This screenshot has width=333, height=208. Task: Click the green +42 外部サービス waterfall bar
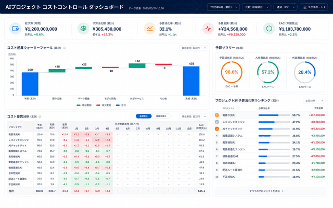137,66
